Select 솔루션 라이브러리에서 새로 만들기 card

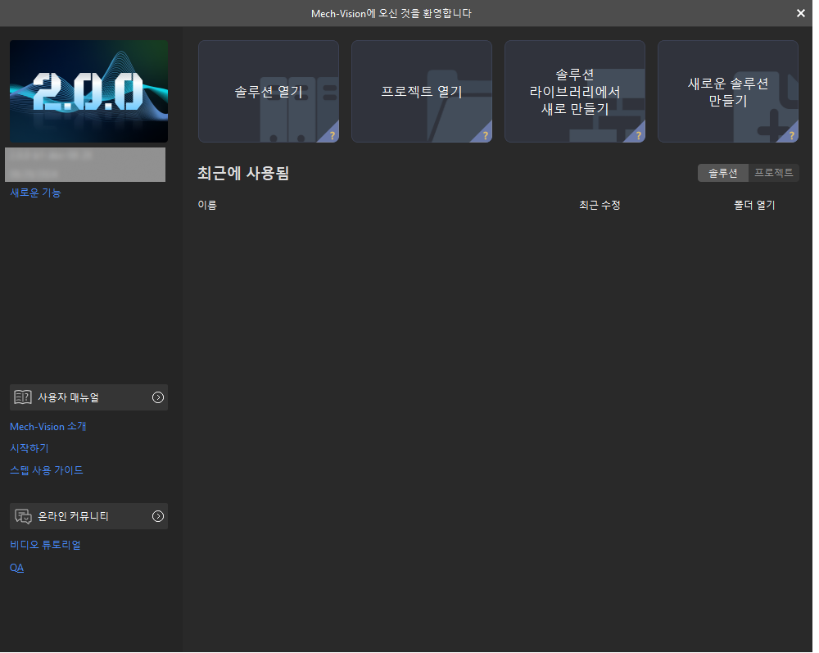[x=575, y=92]
